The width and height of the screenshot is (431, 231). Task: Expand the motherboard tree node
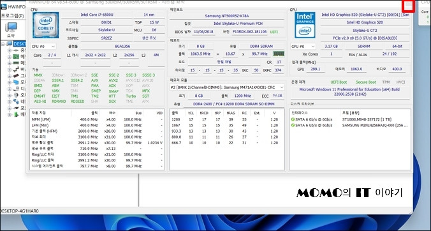[10, 57]
